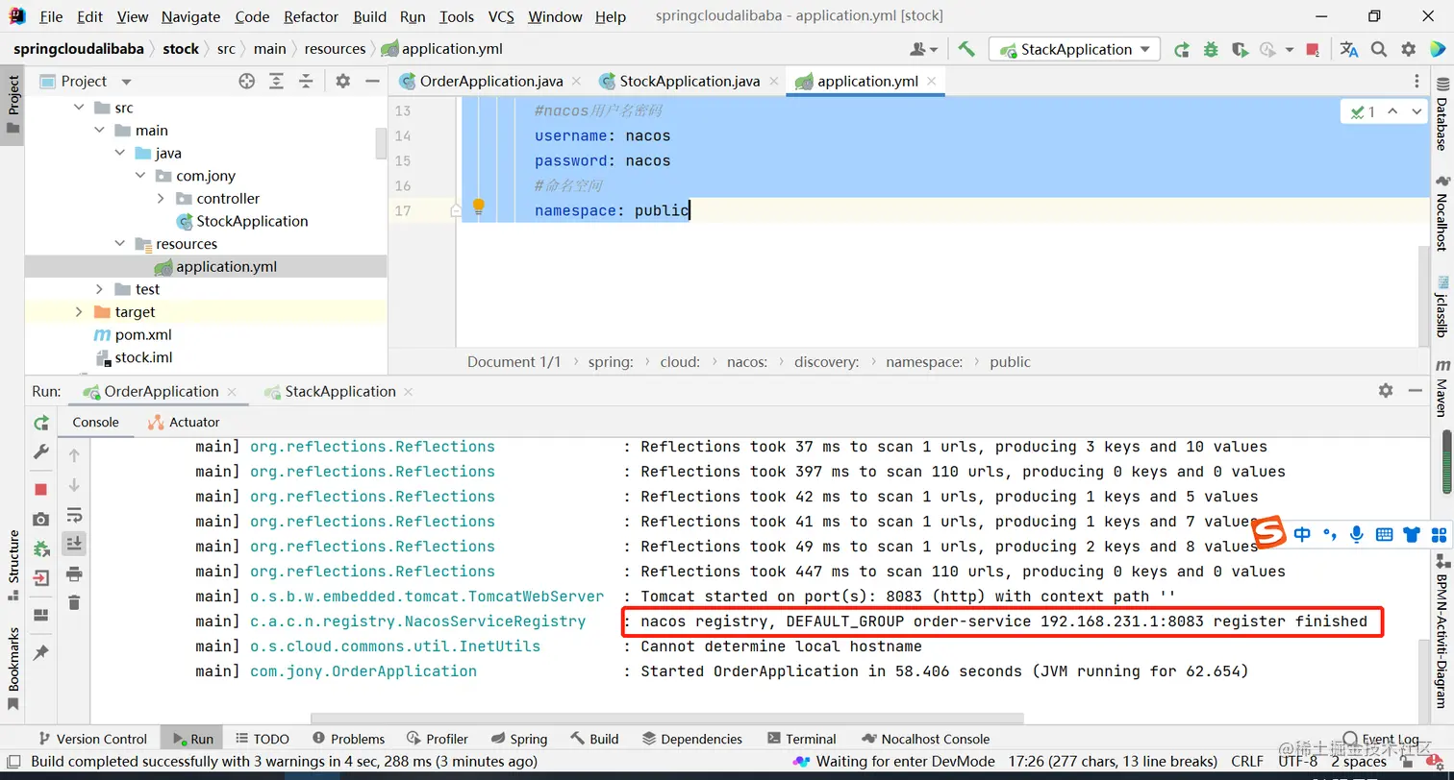The height and width of the screenshot is (780, 1454).
Task: Print the console output
Action: pyautogui.click(x=74, y=574)
